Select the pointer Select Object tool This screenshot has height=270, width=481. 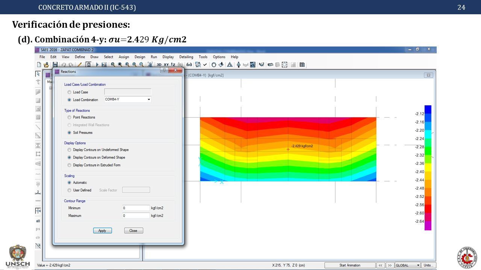coord(38,73)
